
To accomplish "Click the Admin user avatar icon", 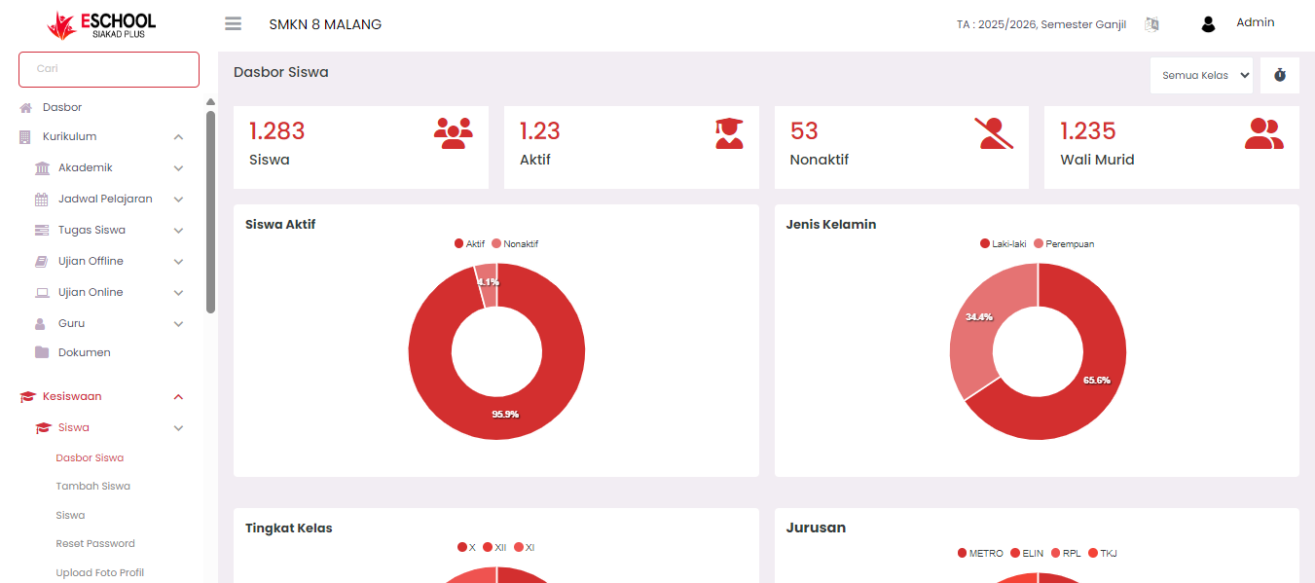I will click(x=1208, y=24).
